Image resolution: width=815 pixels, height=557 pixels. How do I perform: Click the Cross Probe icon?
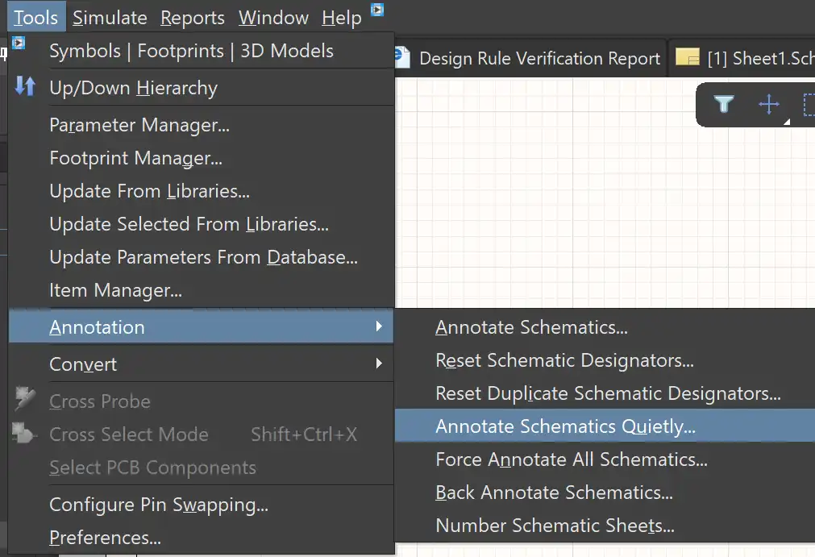tap(25, 400)
